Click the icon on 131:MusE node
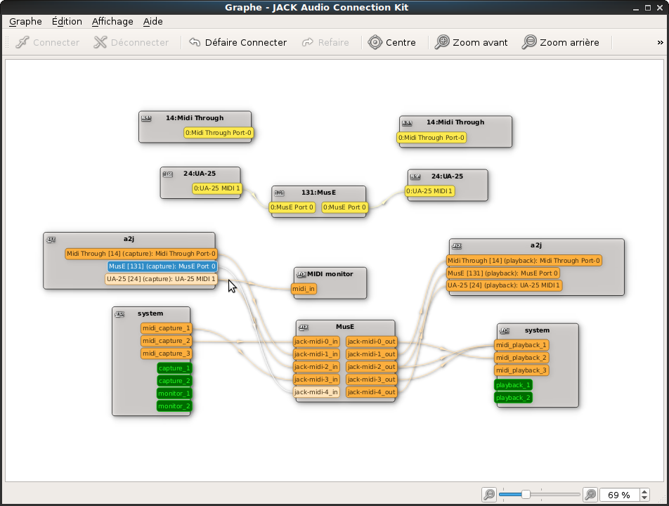The image size is (669, 506). tap(280, 193)
